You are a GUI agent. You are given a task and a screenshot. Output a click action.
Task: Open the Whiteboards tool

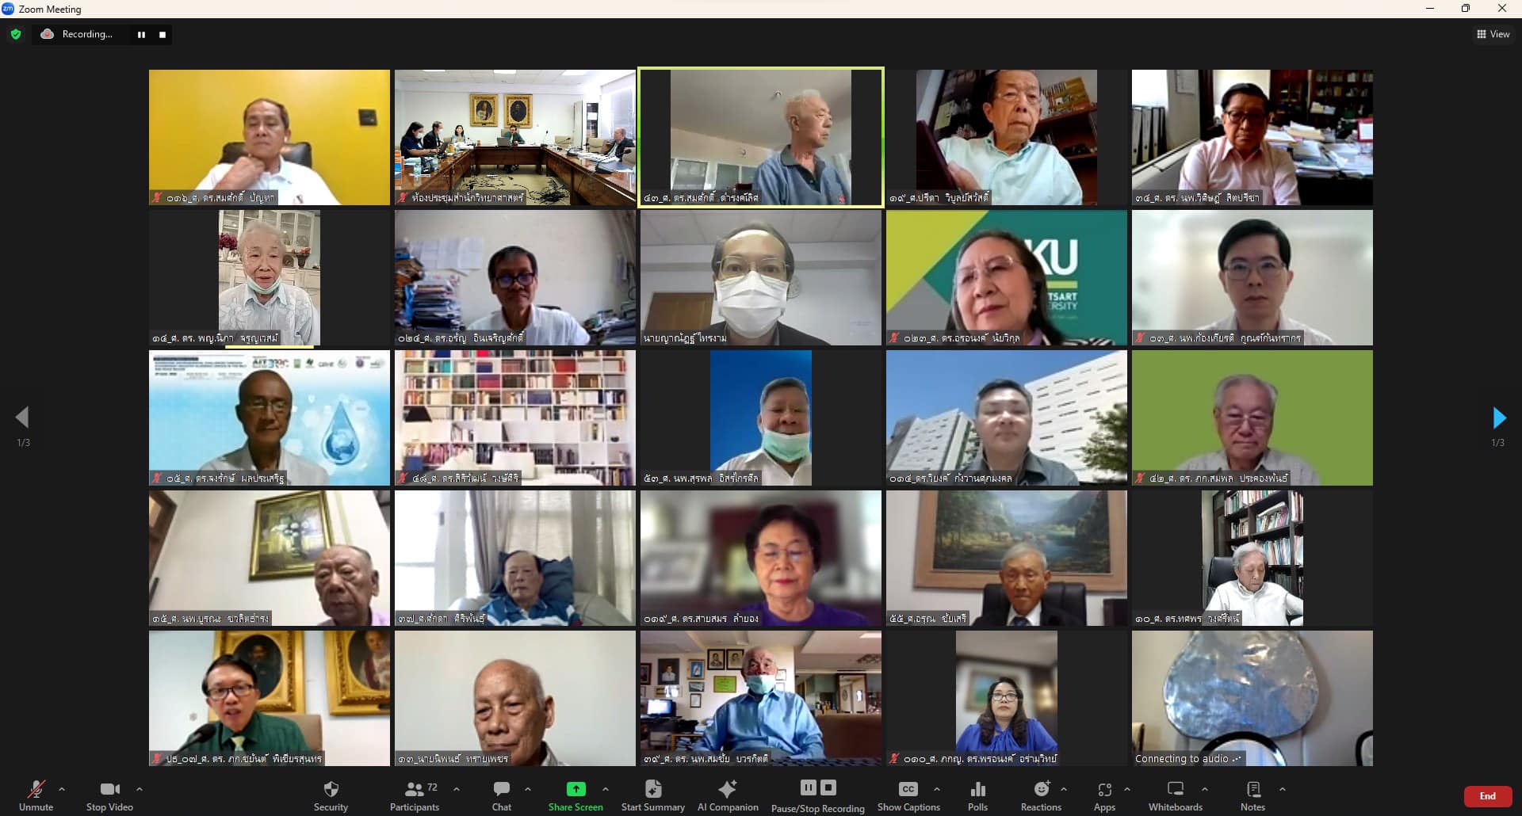click(1175, 795)
